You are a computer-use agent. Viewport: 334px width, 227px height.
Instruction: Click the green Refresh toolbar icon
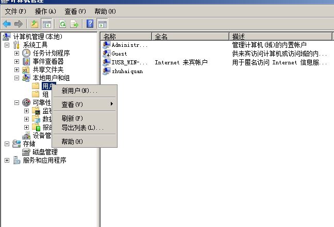pos(62,24)
